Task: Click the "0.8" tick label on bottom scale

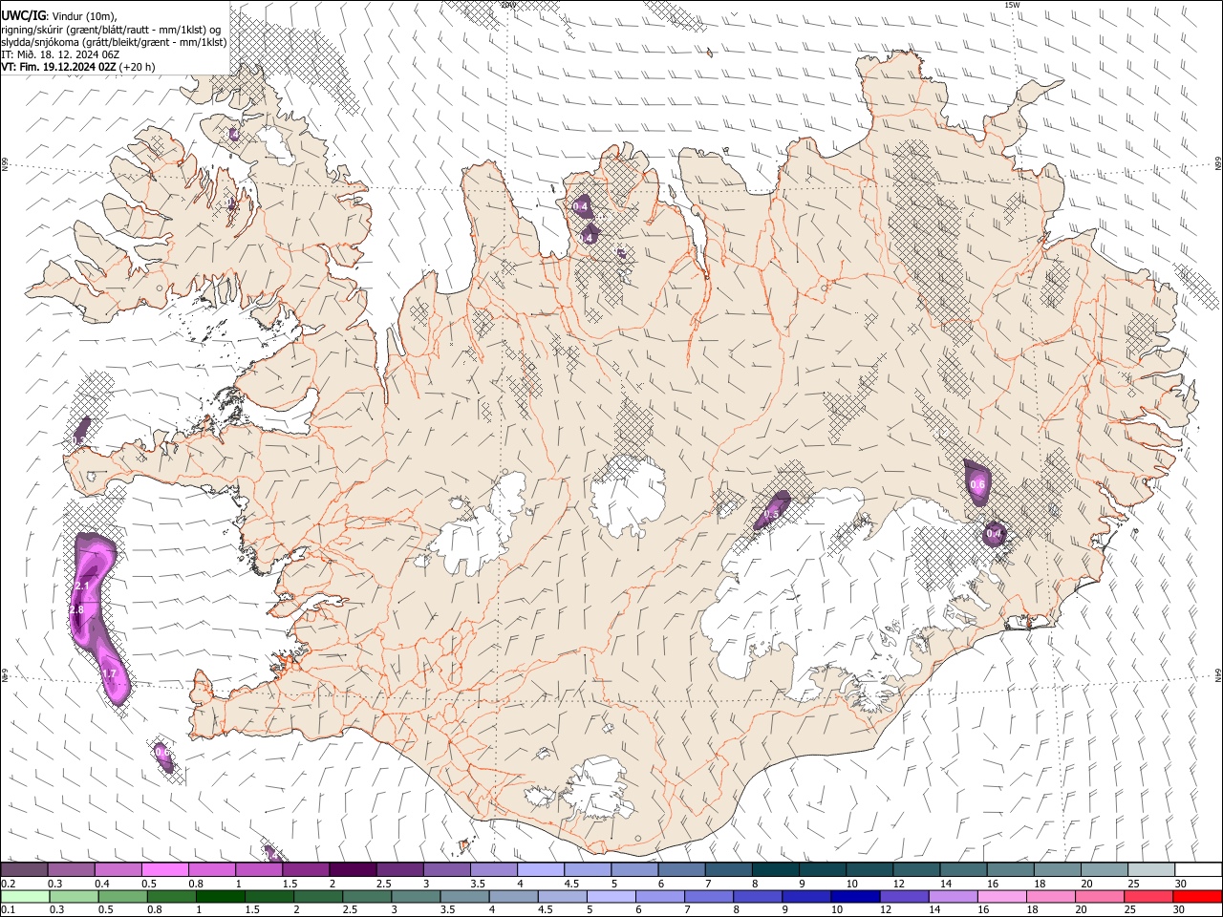Action: coord(154,910)
